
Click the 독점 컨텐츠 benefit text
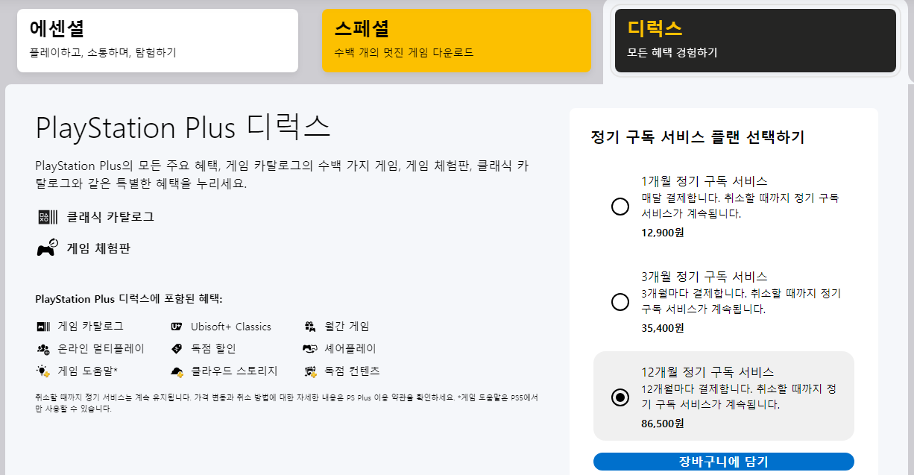pyautogui.click(x=353, y=371)
